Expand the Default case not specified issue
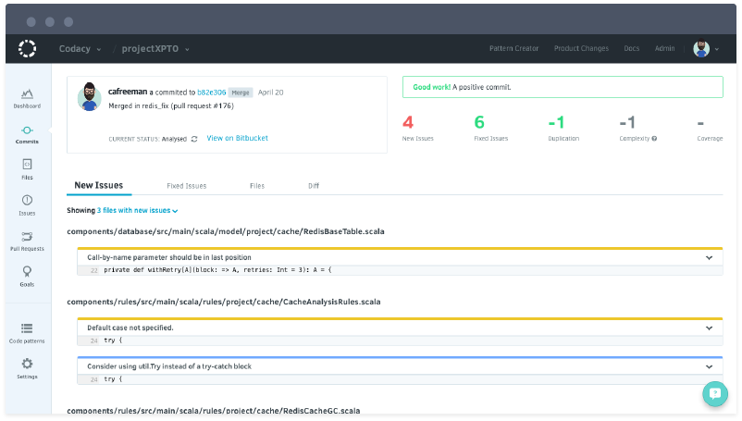 [709, 328]
